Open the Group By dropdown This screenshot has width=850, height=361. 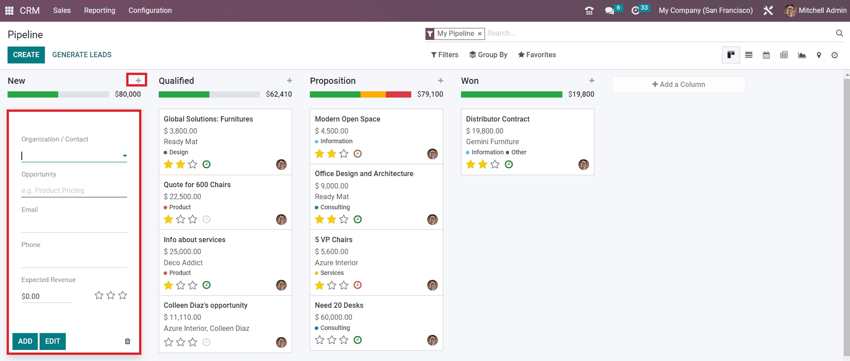[488, 55]
